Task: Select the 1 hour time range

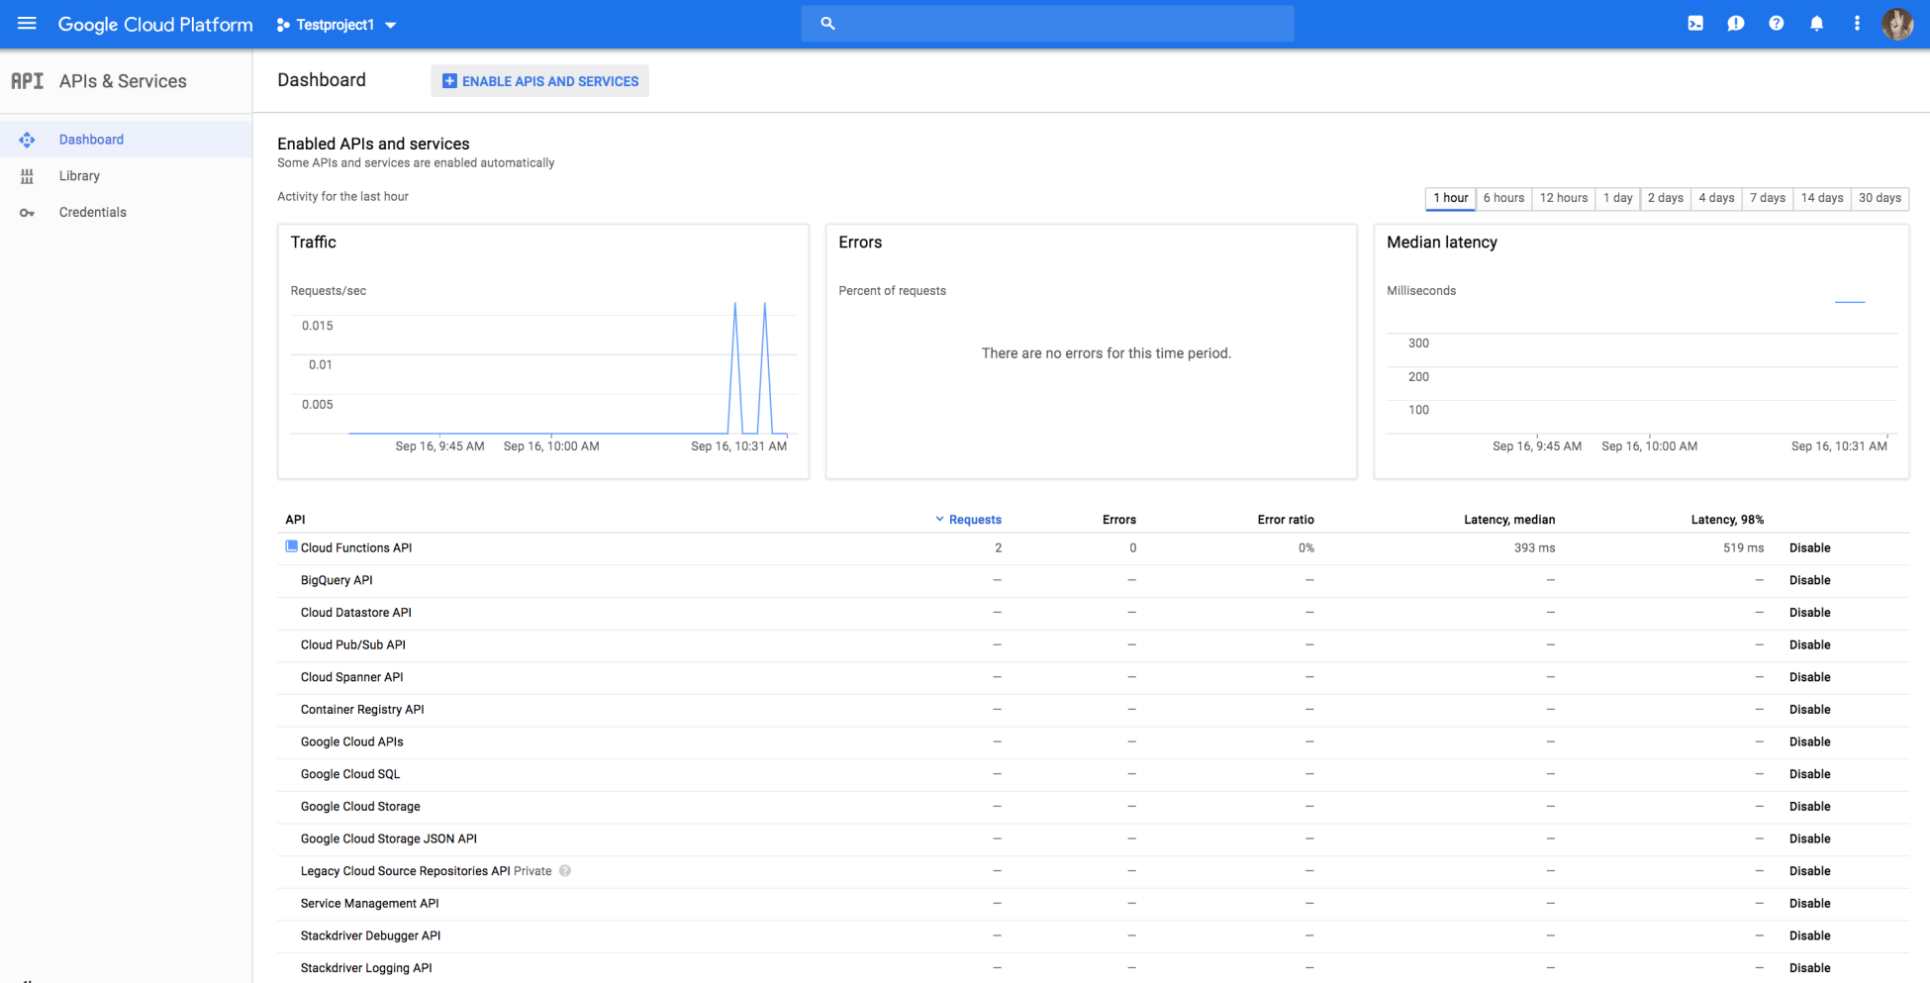Action: [x=1450, y=198]
